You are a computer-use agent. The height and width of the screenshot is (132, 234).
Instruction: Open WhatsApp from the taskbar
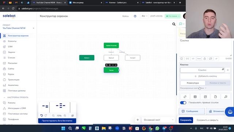pos(157,128)
